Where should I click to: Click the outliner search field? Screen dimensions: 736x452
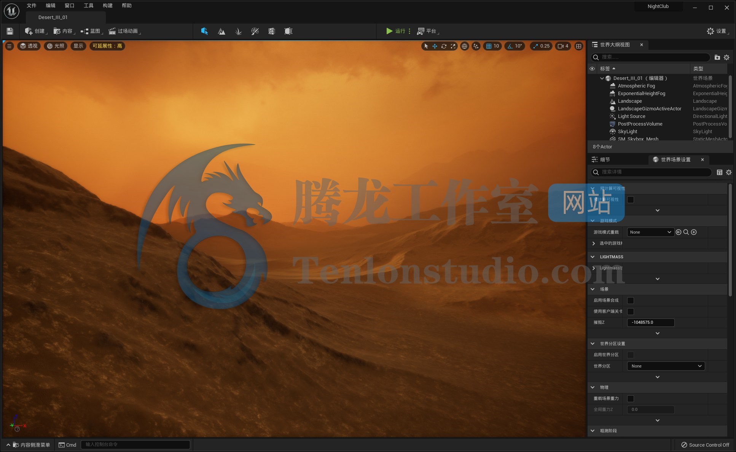click(x=650, y=57)
